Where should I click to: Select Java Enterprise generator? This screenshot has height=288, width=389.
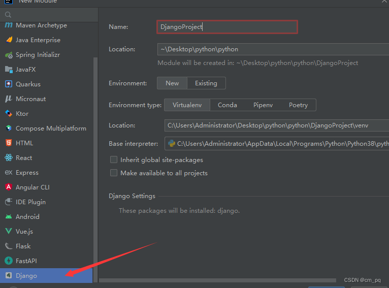[46, 40]
